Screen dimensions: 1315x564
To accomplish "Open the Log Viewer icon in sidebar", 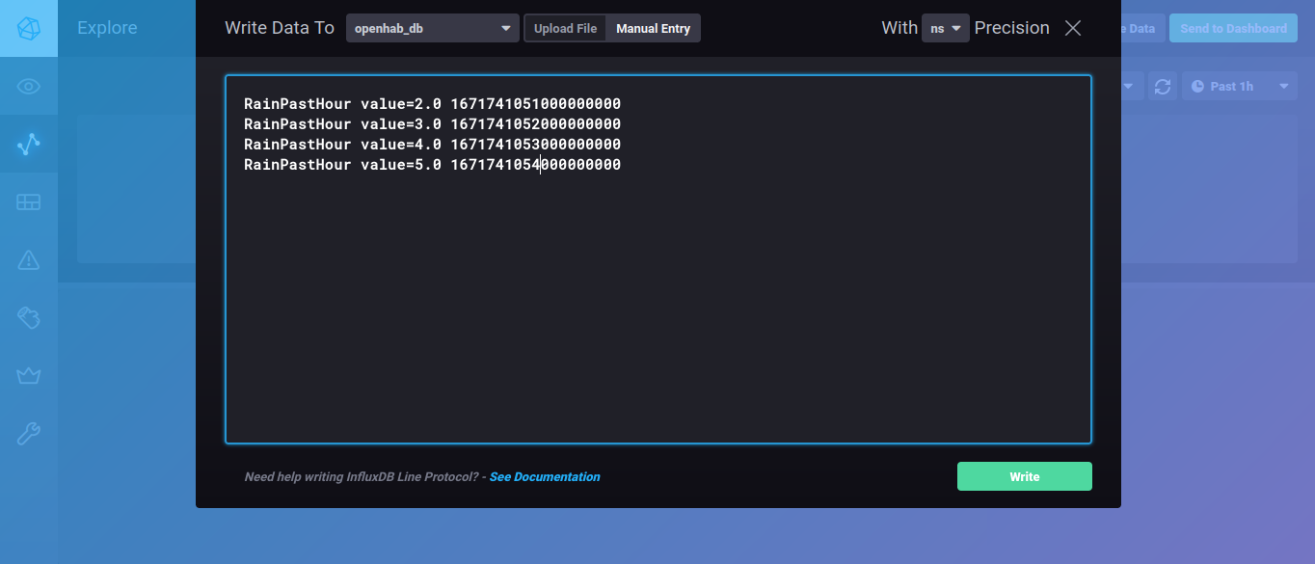I will (x=29, y=317).
